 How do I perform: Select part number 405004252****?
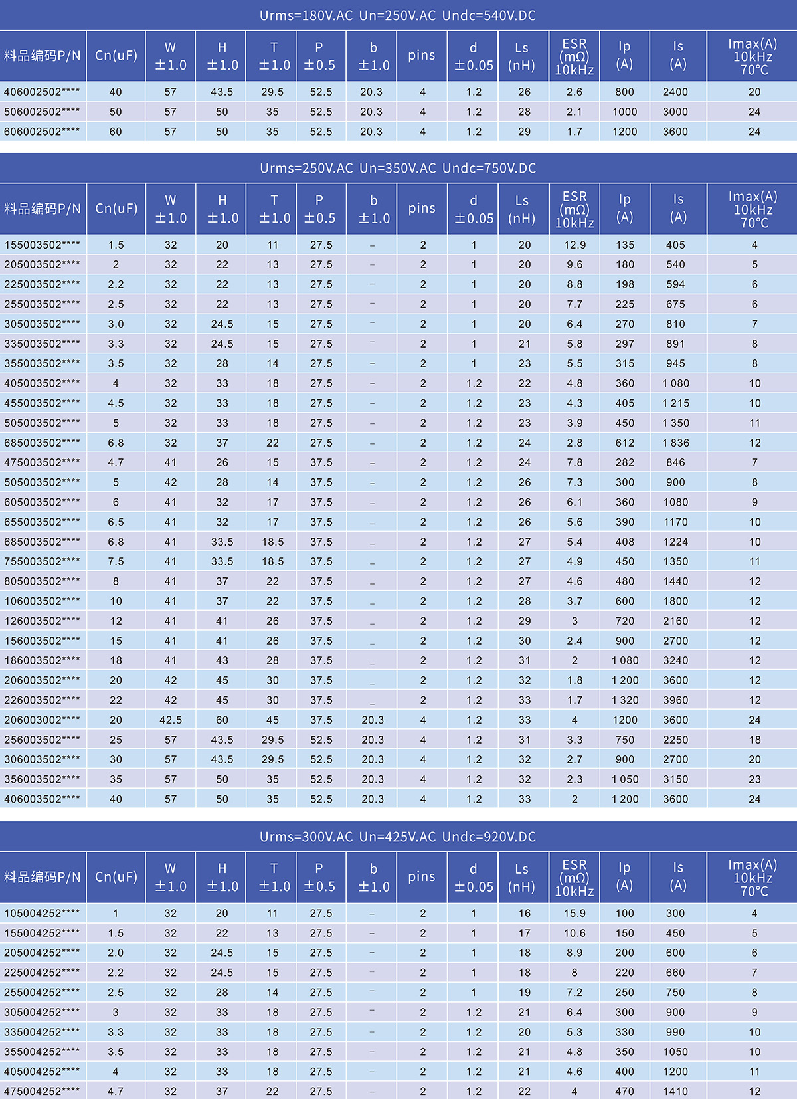coord(42,1072)
